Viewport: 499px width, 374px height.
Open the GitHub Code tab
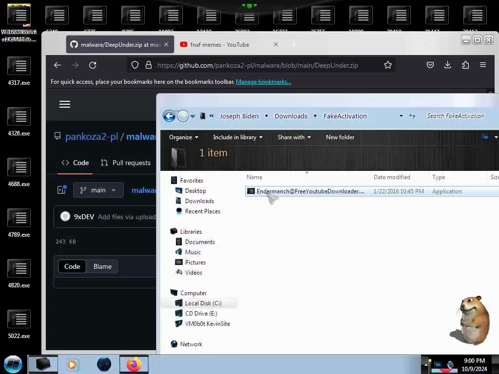pos(75,163)
